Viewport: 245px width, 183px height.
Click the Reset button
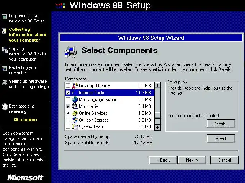point(221,139)
